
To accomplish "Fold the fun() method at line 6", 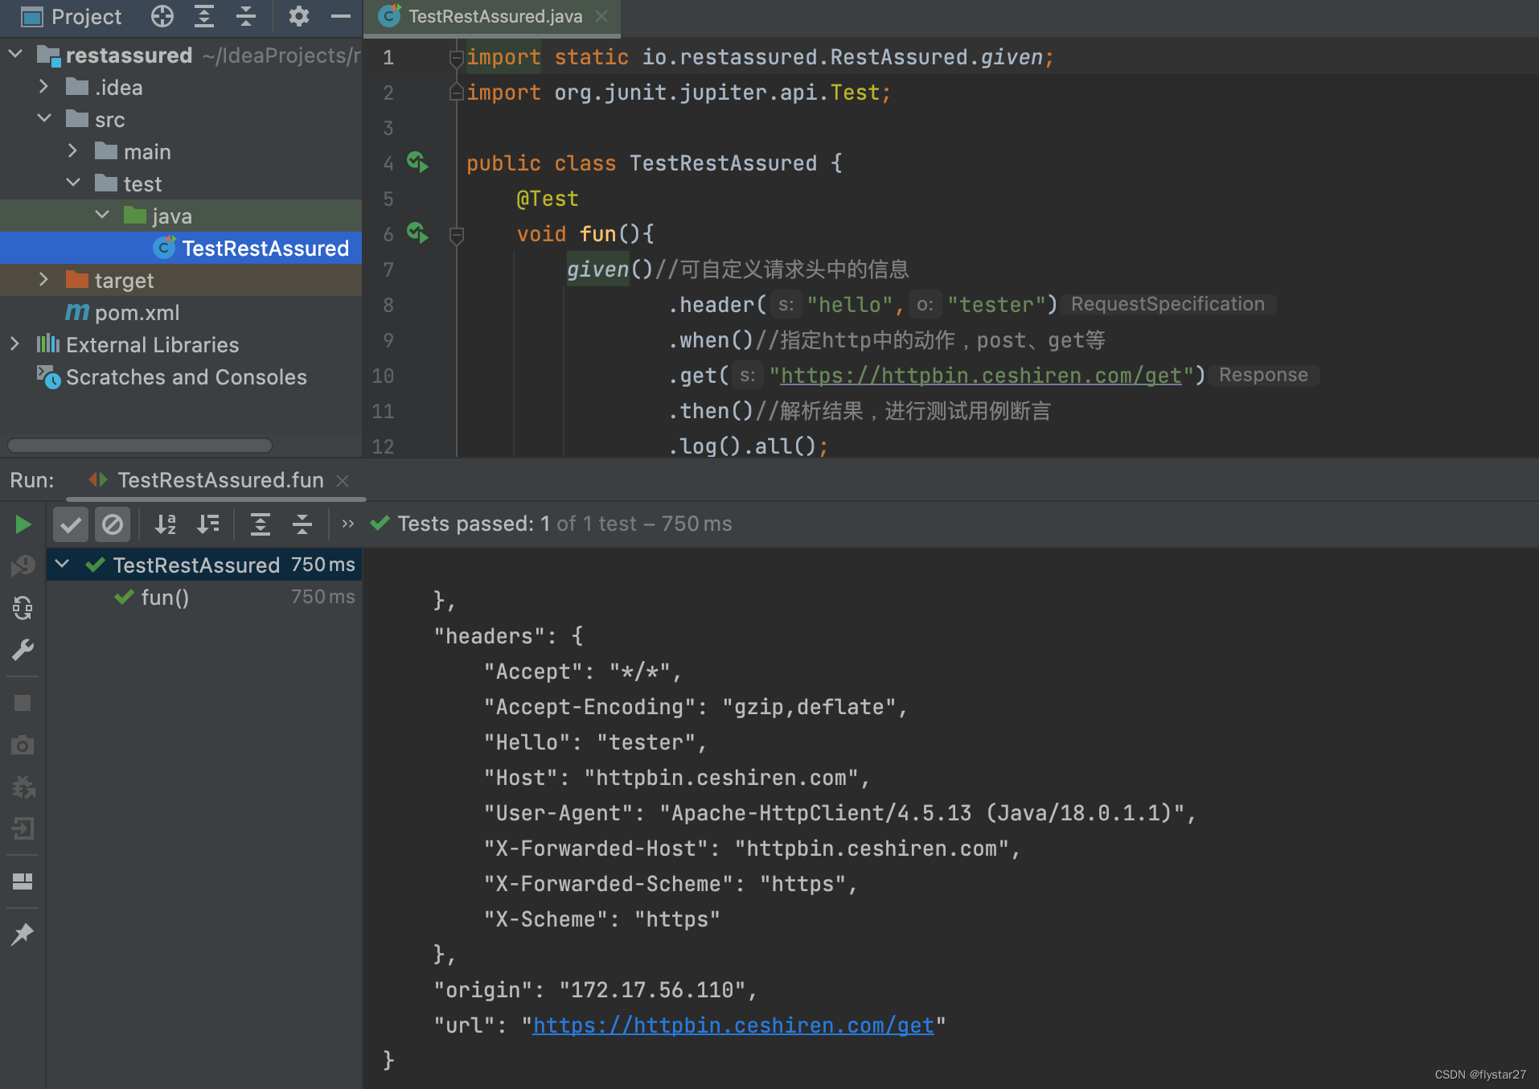I will point(456,234).
